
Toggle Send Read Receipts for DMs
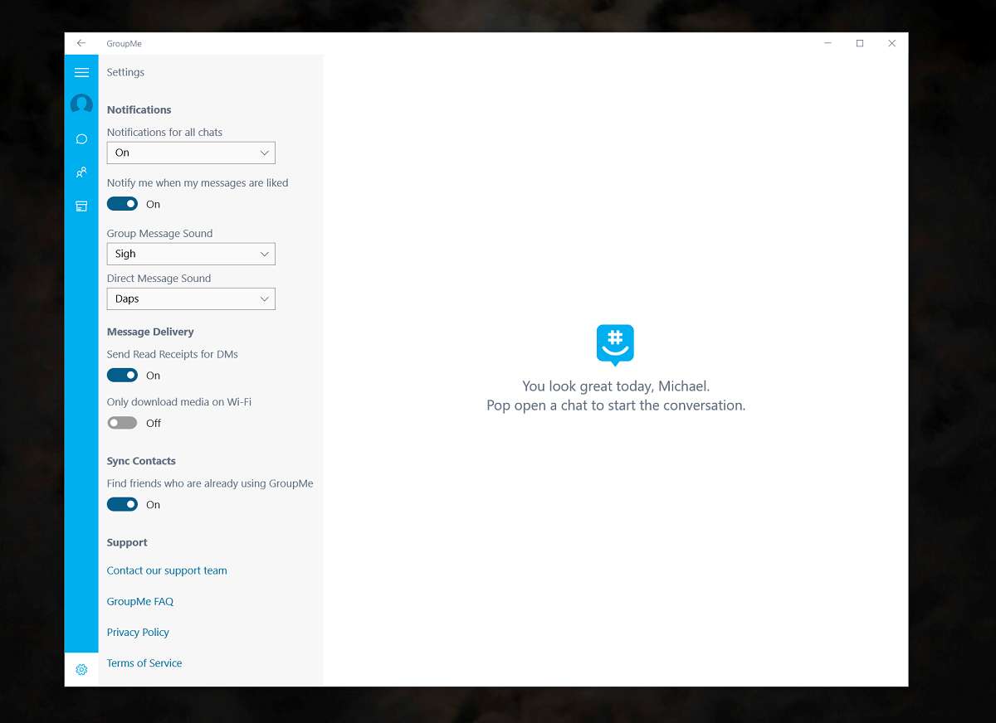click(x=122, y=376)
